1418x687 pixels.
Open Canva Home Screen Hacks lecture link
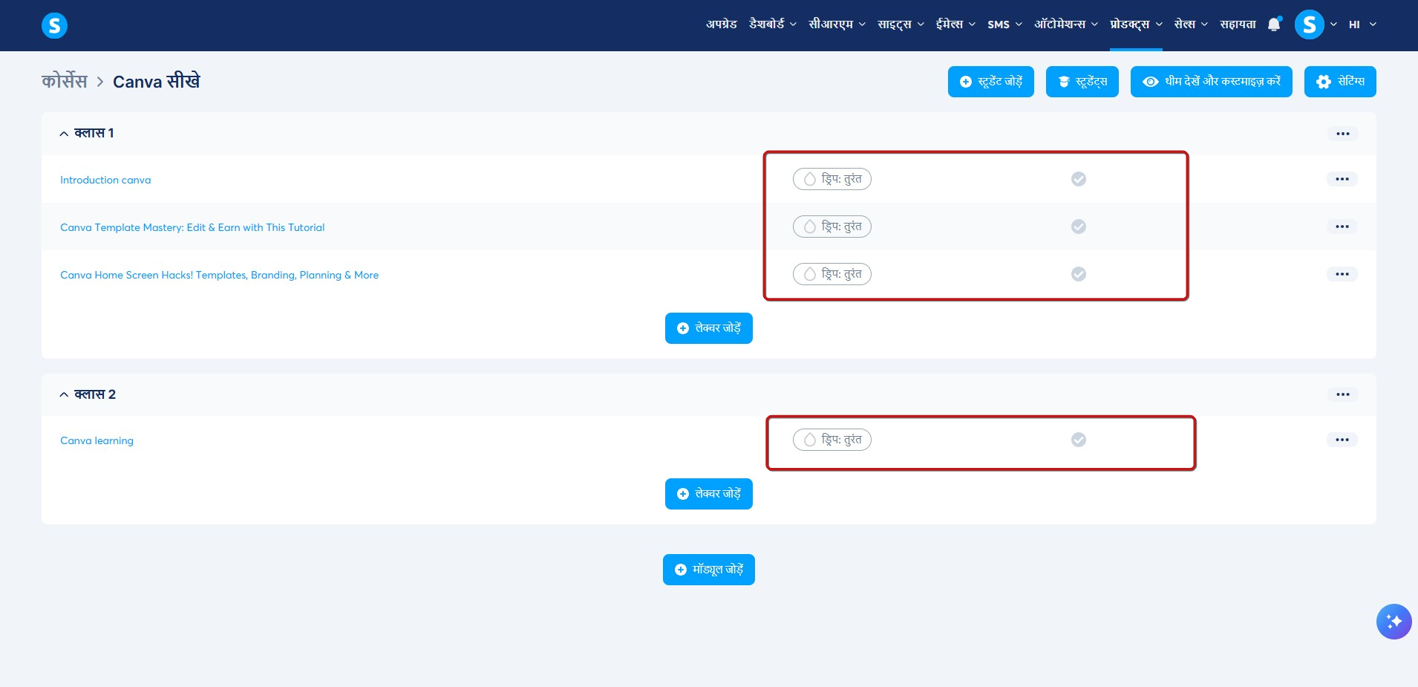[x=219, y=275]
